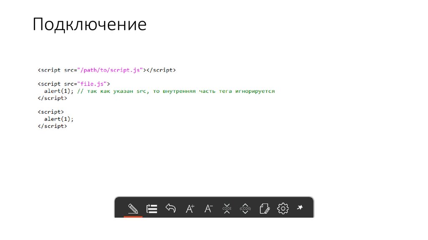Click the standalone <script> opening tag line
This screenshot has width=428, height=240.
[51, 112]
